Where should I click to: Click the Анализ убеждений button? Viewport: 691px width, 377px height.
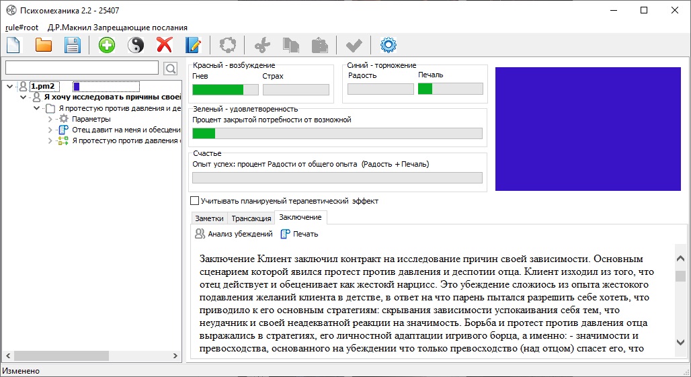coord(233,234)
